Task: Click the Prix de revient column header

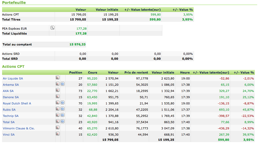Action: 136,72
